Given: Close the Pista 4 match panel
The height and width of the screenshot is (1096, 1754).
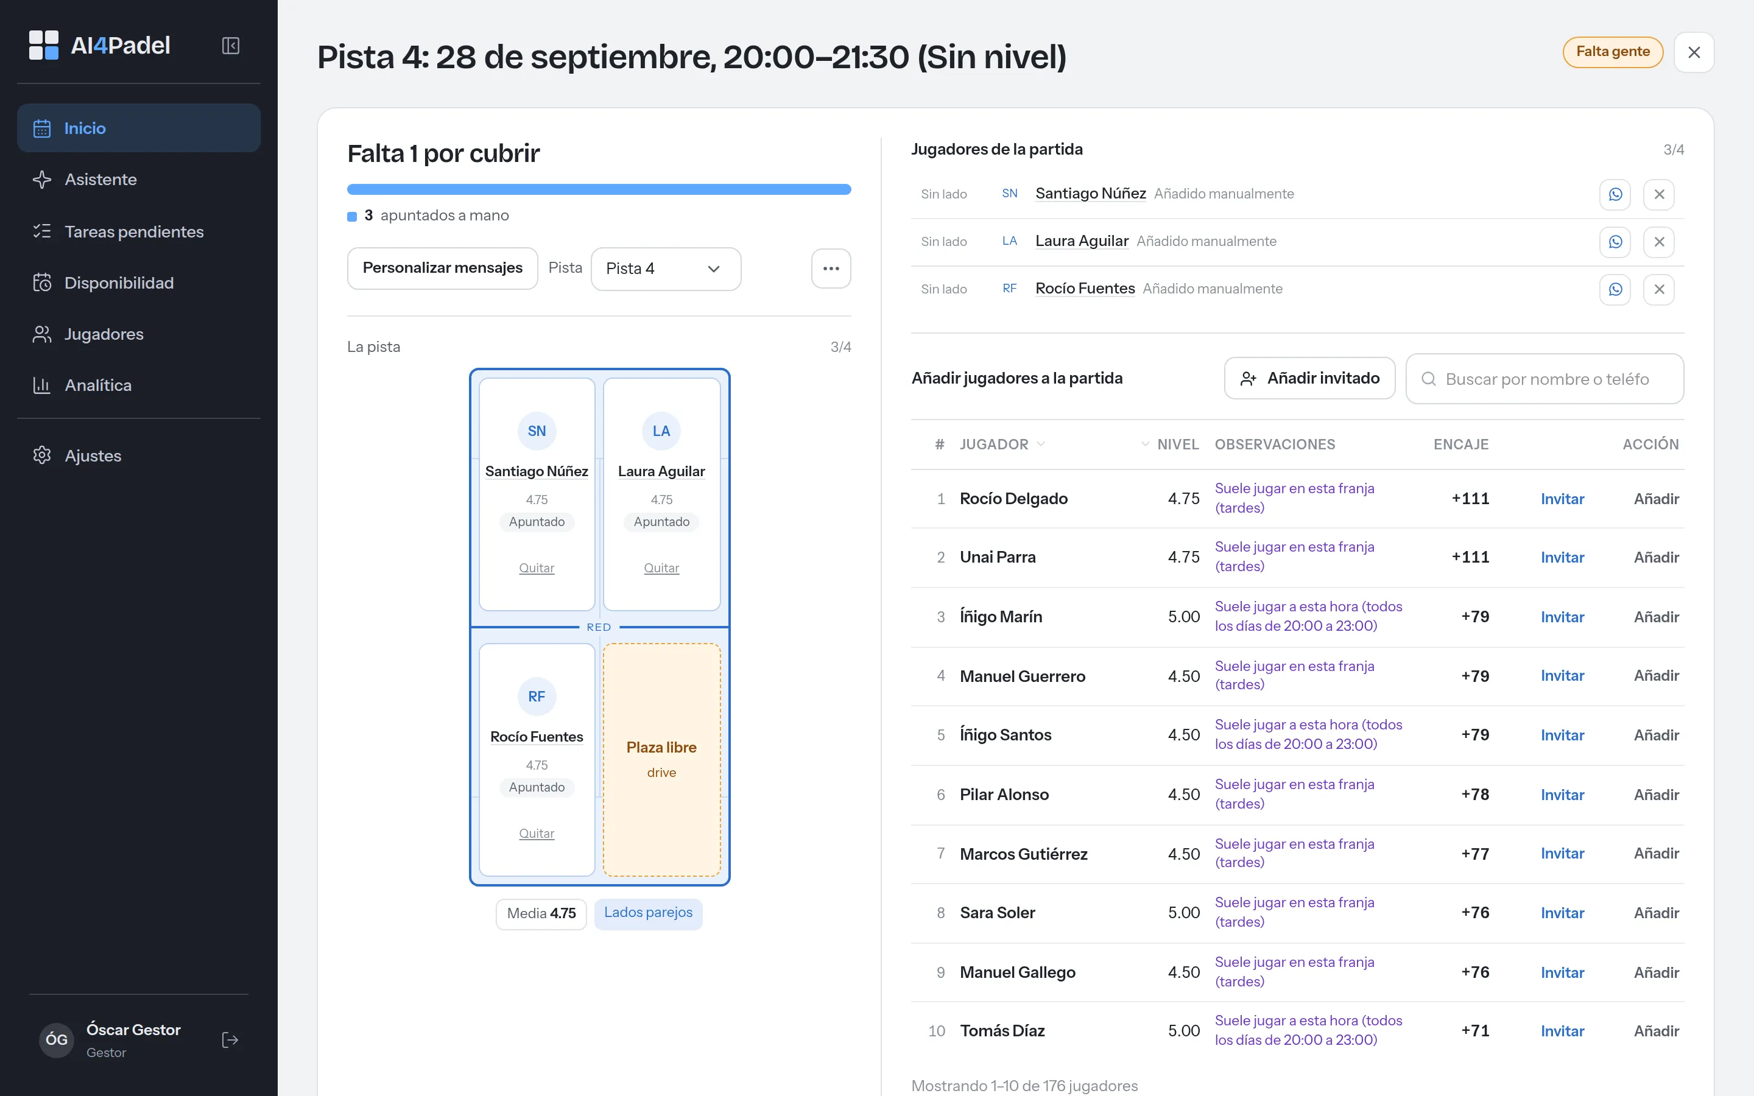Looking at the screenshot, I should (1694, 52).
